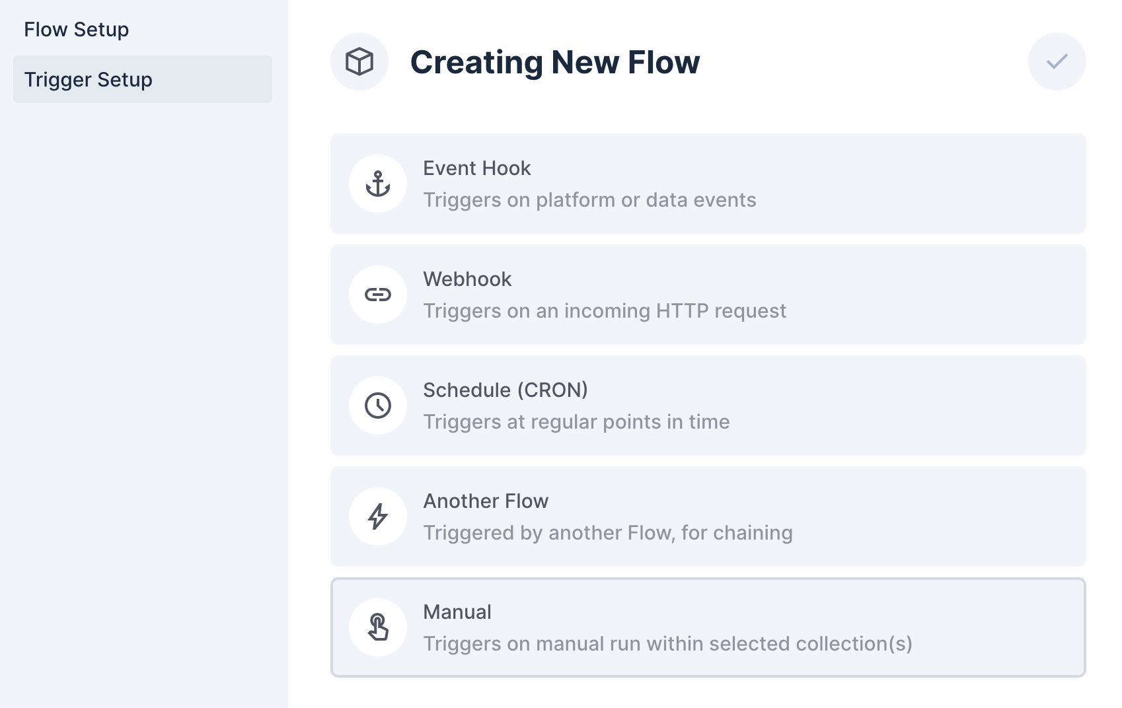Viewport: 1122px width, 708px height.
Task: Click the lightning bolt icon for Another Flow
Action: coord(378,516)
